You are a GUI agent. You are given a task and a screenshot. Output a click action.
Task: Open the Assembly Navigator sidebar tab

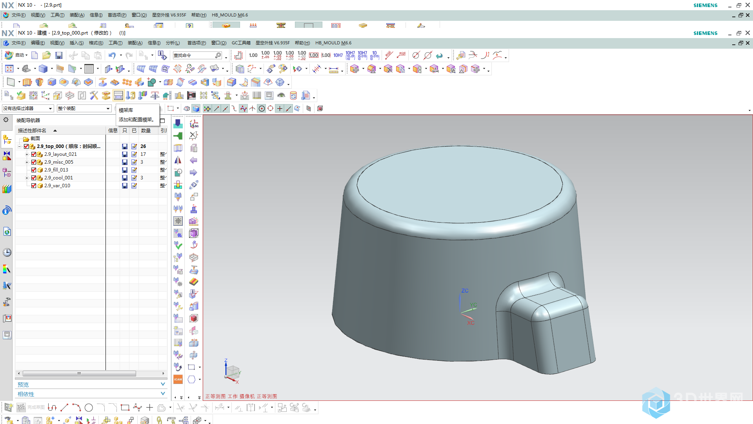[x=7, y=139]
